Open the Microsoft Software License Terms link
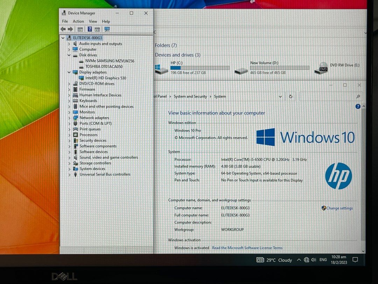 [x=247, y=248]
